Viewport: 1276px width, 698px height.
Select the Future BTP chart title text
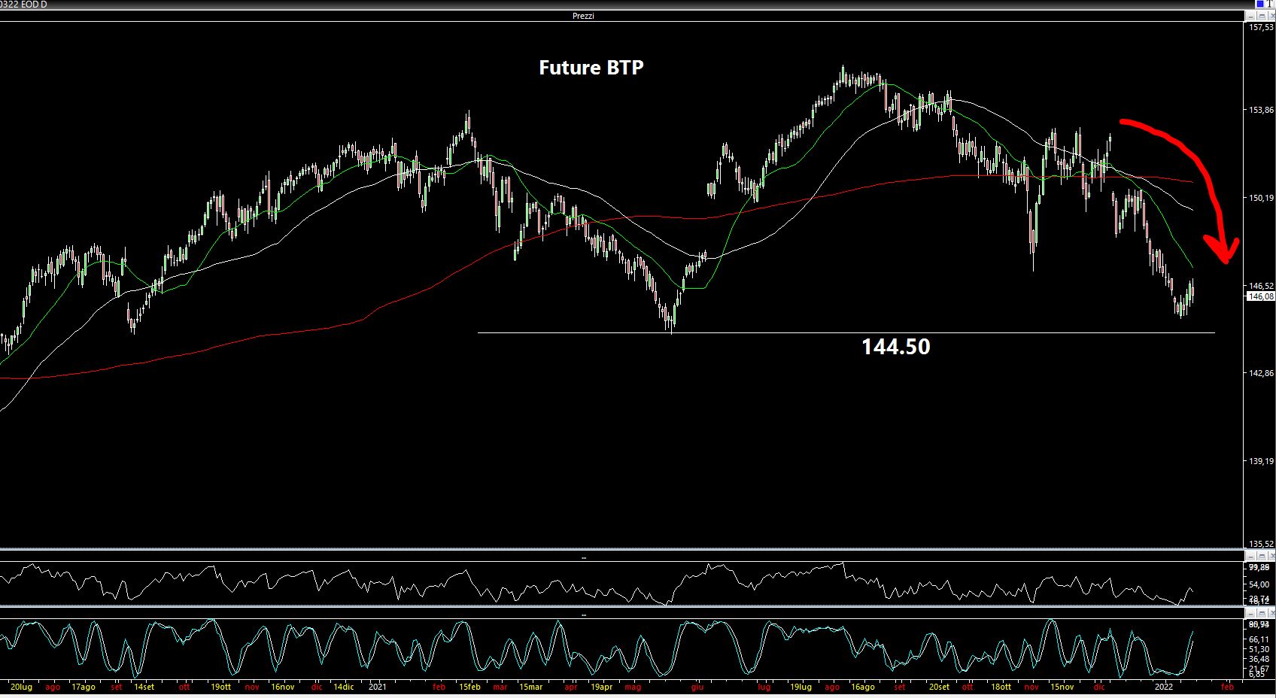[x=591, y=68]
